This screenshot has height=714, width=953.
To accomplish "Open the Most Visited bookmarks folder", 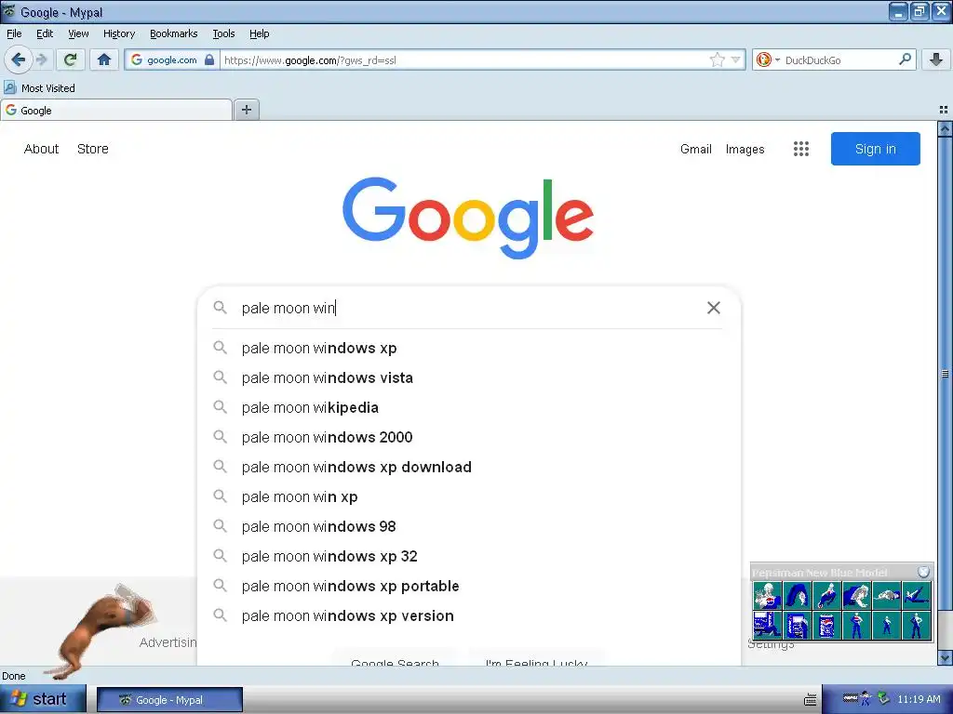I will [39, 88].
